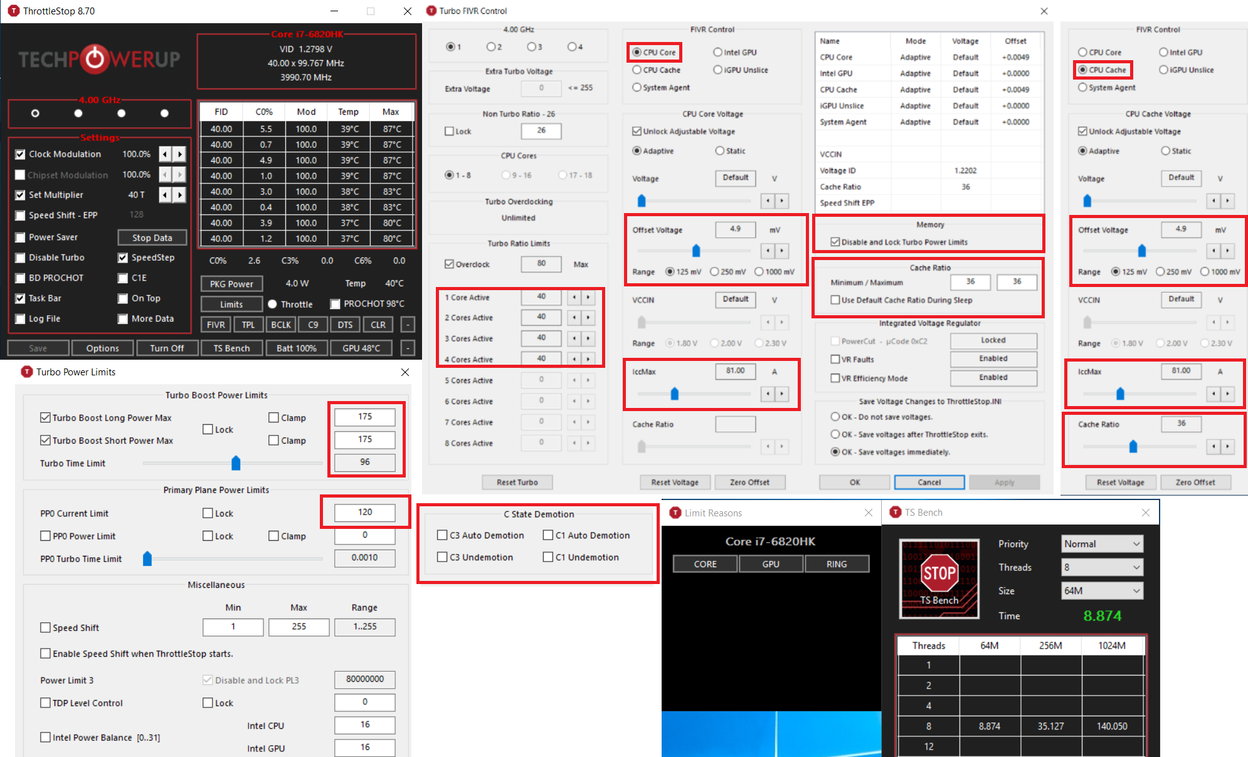
Task: Click the PP0 Current Limit value field
Action: 364,512
